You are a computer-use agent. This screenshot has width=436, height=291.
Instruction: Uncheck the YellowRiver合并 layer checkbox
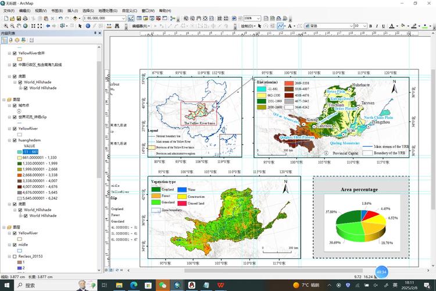click(x=15, y=53)
